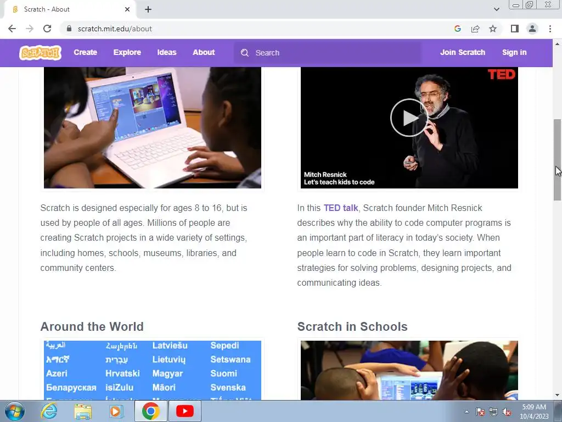
Task: Click the magnifier icon in the Scratch search
Action: click(245, 53)
